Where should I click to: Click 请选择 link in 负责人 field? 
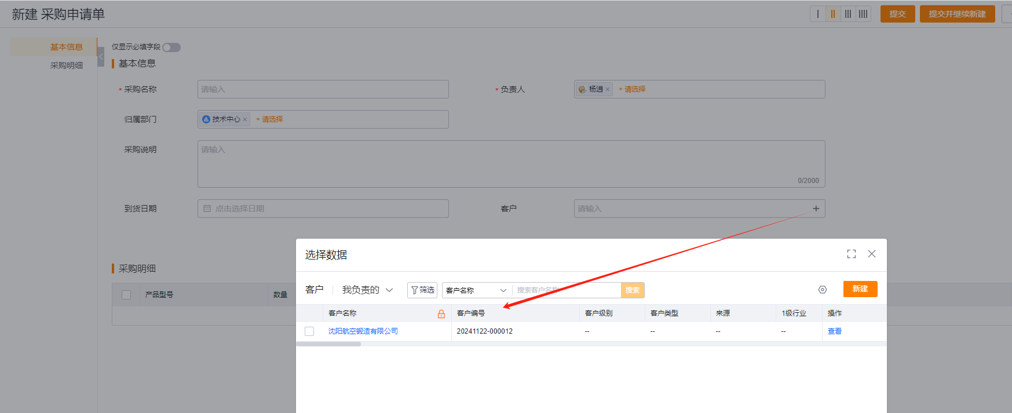click(x=632, y=89)
